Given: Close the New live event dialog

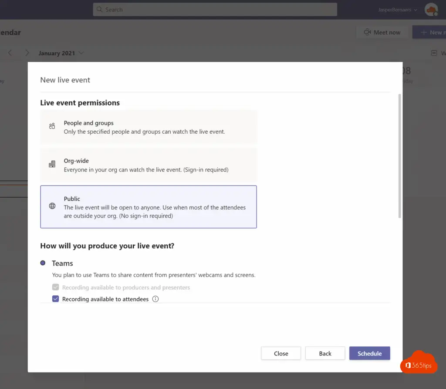Looking at the screenshot, I should click(281, 353).
